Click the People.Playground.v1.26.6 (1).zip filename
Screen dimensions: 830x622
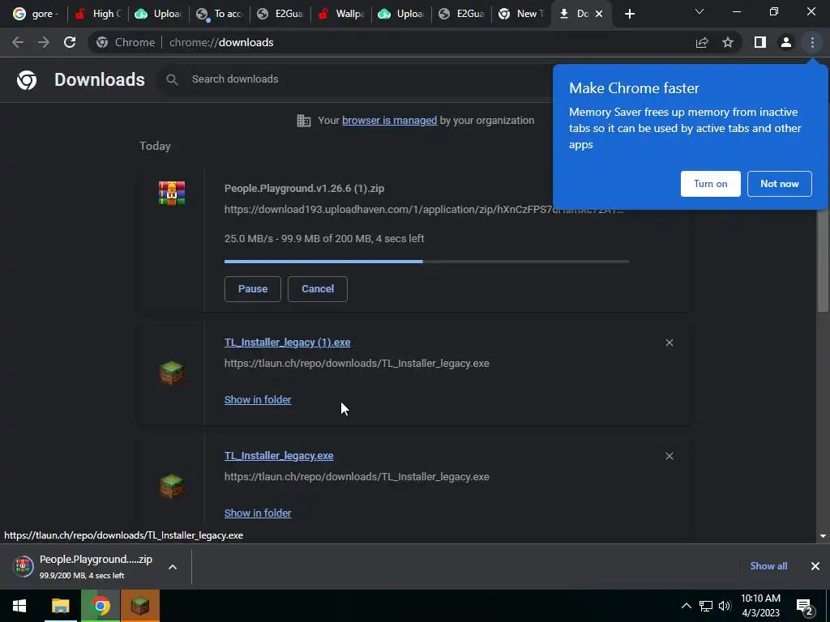coord(305,188)
